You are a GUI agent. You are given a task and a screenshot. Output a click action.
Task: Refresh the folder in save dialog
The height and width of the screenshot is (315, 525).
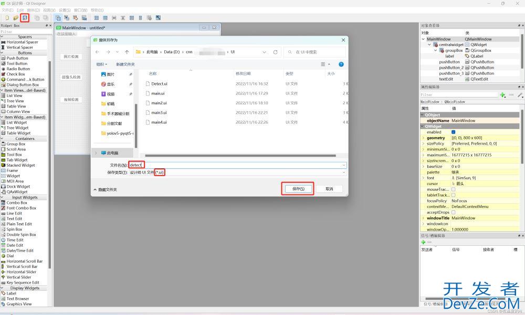(x=275, y=52)
